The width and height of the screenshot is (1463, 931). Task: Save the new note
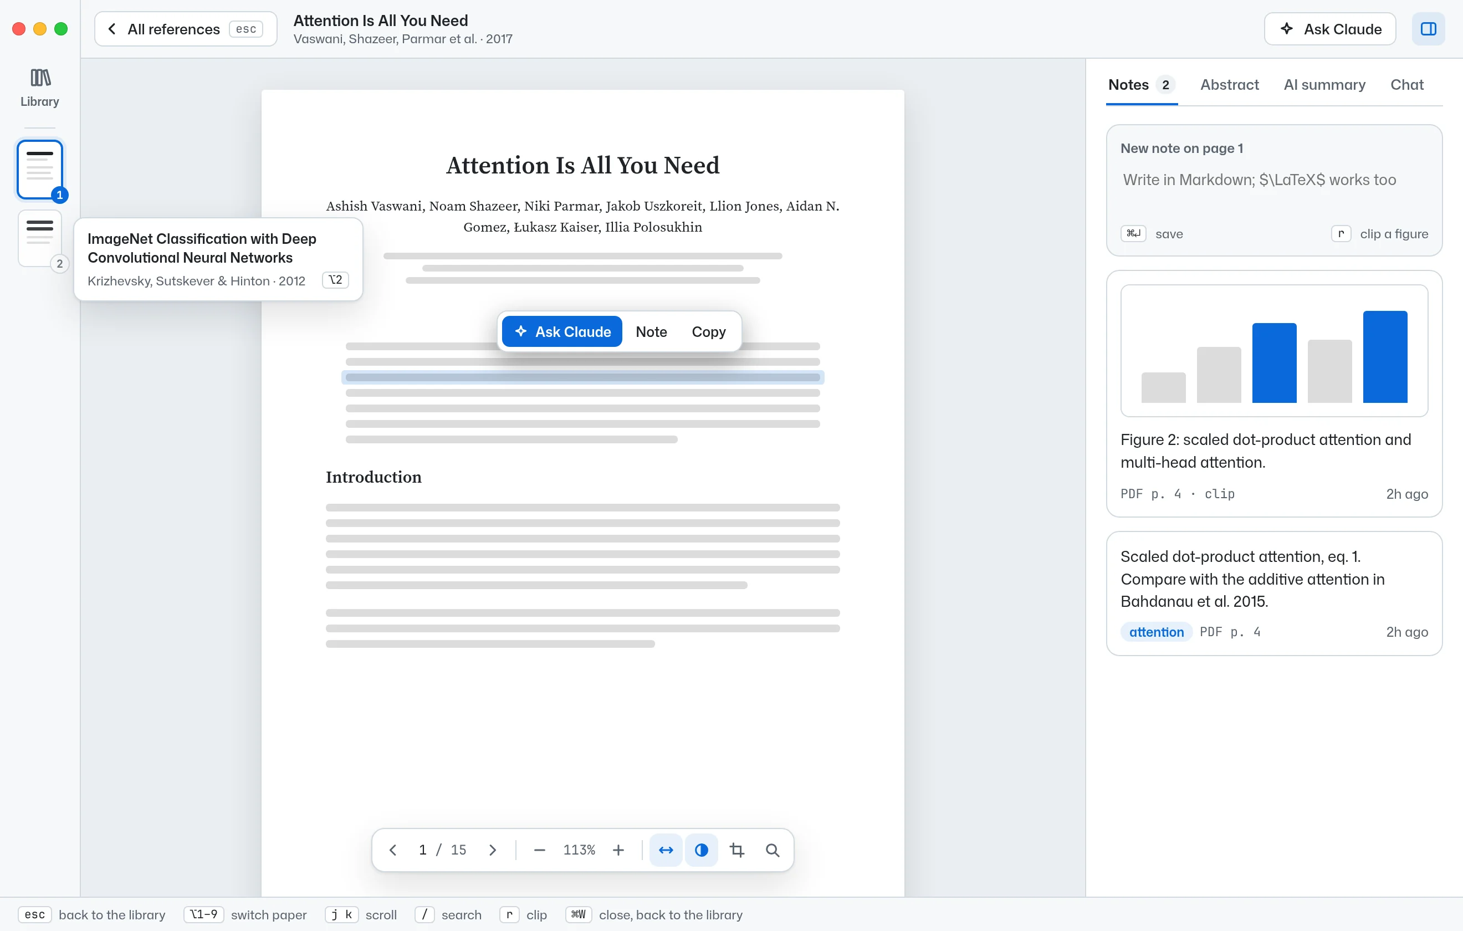coord(1152,234)
